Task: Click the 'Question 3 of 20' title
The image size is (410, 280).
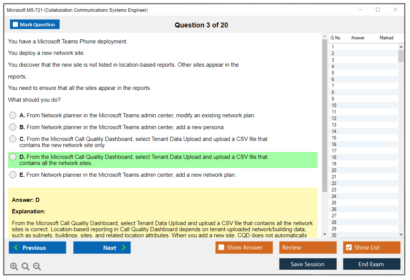Action: click(x=201, y=25)
